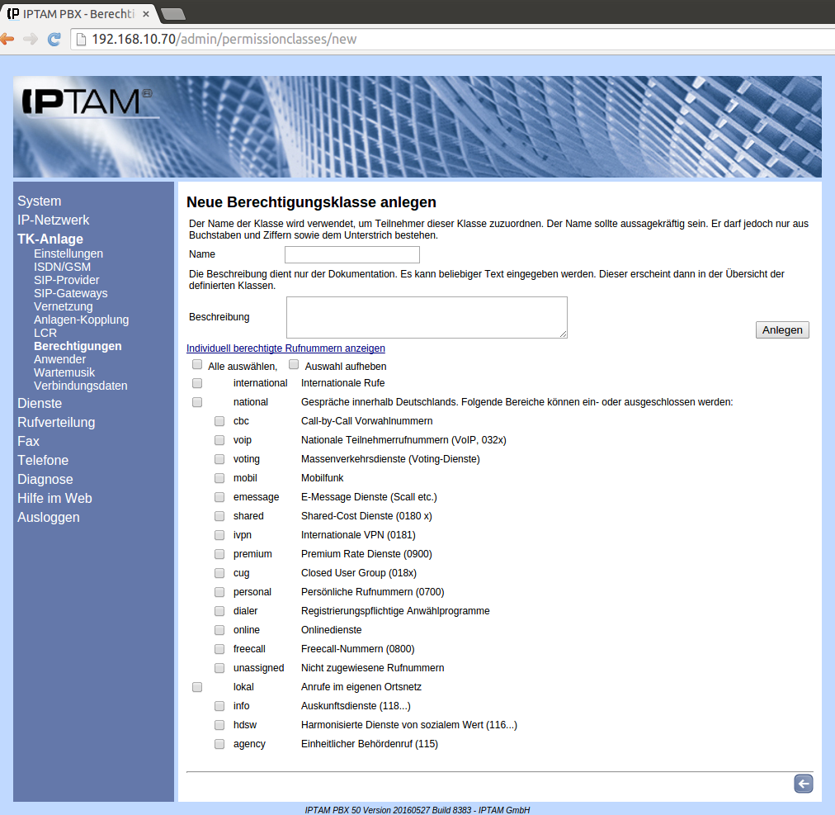This screenshot has height=815, width=835.
Task: Click into the Name text field
Action: coord(352,254)
